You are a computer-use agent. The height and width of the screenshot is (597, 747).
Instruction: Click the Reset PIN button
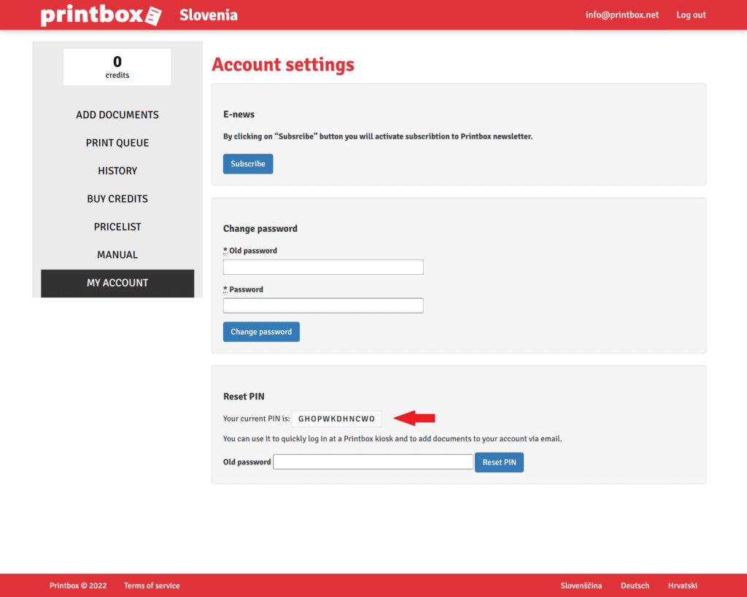pos(499,462)
